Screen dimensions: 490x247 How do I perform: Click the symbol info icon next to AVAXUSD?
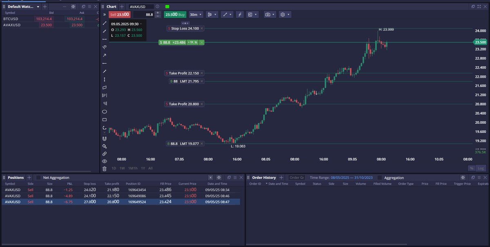click(158, 7)
